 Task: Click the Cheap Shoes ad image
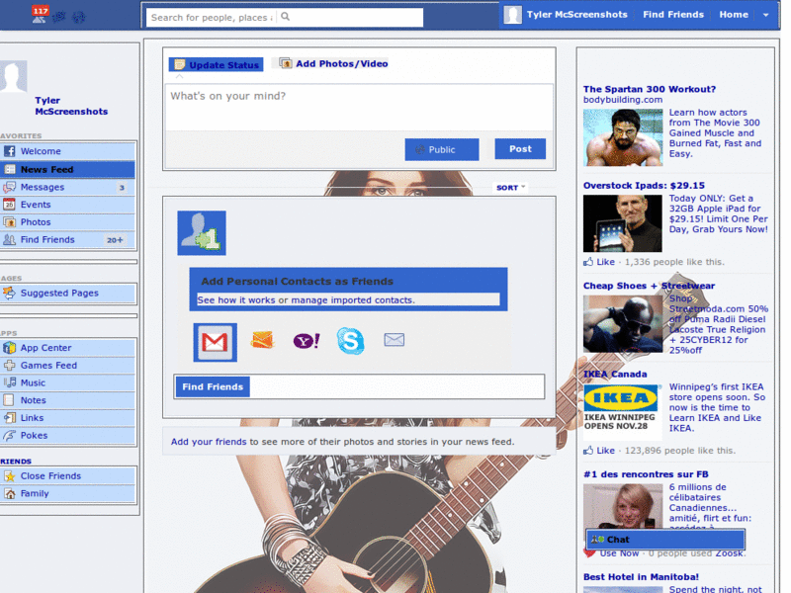coord(623,324)
